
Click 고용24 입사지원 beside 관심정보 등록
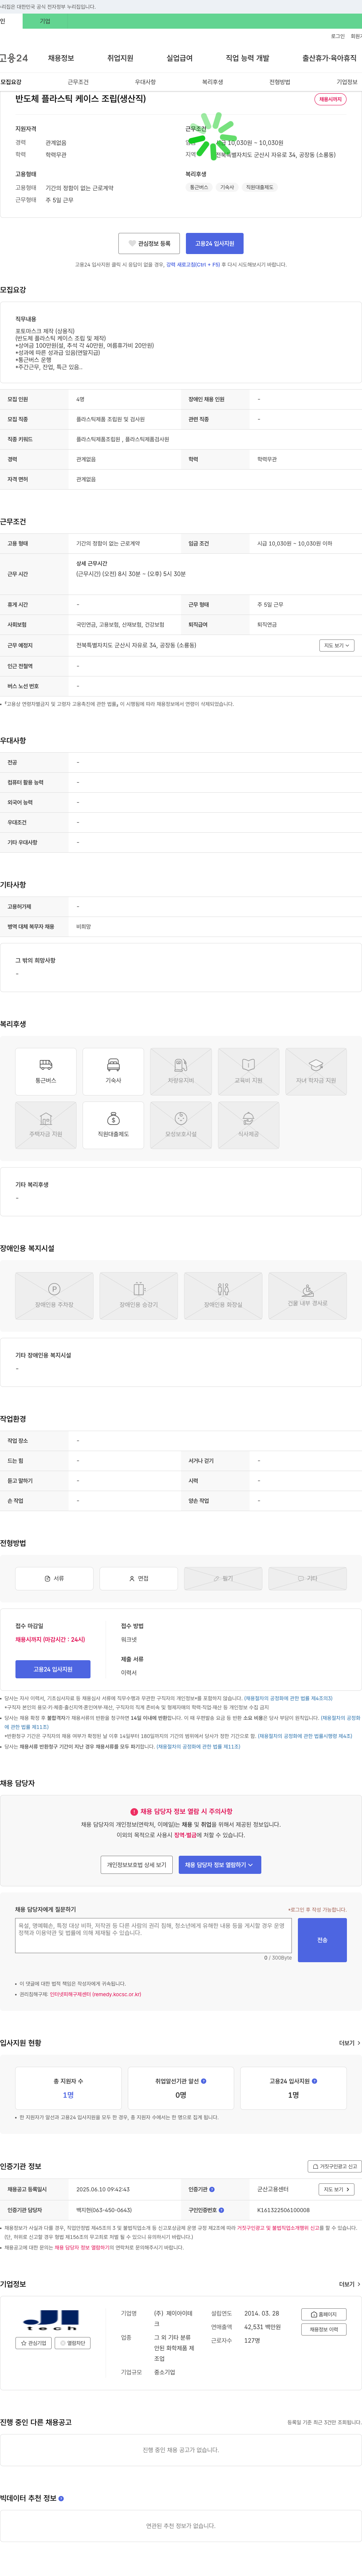tap(214, 243)
